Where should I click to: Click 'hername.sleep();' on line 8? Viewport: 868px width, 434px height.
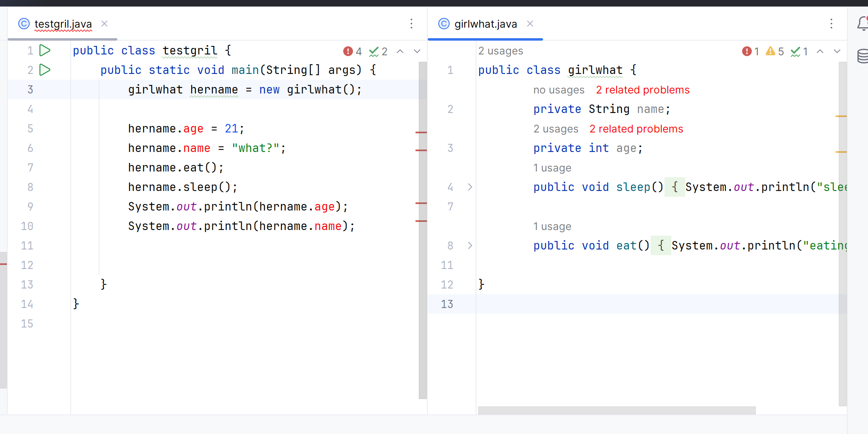pyautogui.click(x=183, y=187)
